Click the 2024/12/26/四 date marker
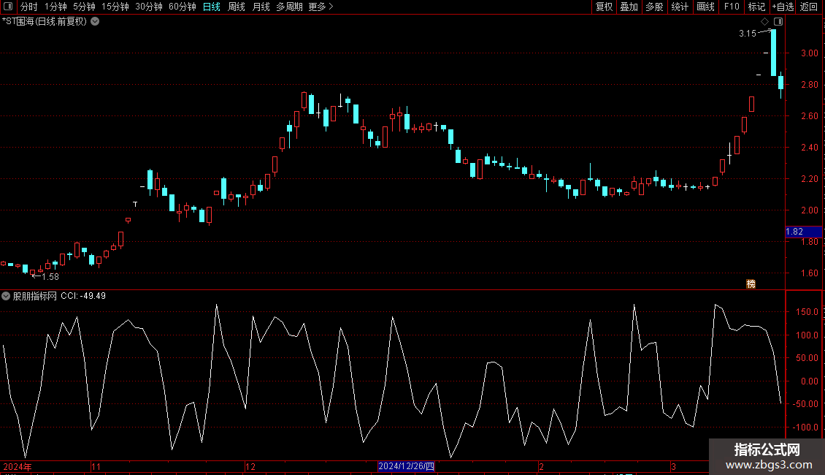This screenshot has height=475, width=825. point(406,466)
